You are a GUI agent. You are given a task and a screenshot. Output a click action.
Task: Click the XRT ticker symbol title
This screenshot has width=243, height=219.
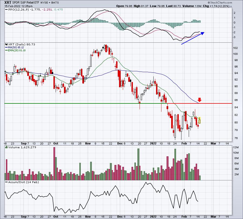pyautogui.click(x=8, y=2)
